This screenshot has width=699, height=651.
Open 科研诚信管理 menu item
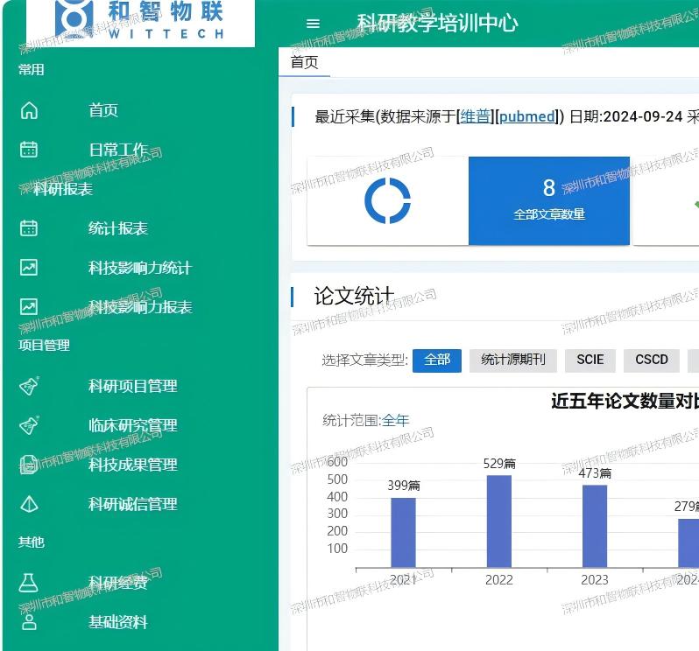(x=133, y=504)
